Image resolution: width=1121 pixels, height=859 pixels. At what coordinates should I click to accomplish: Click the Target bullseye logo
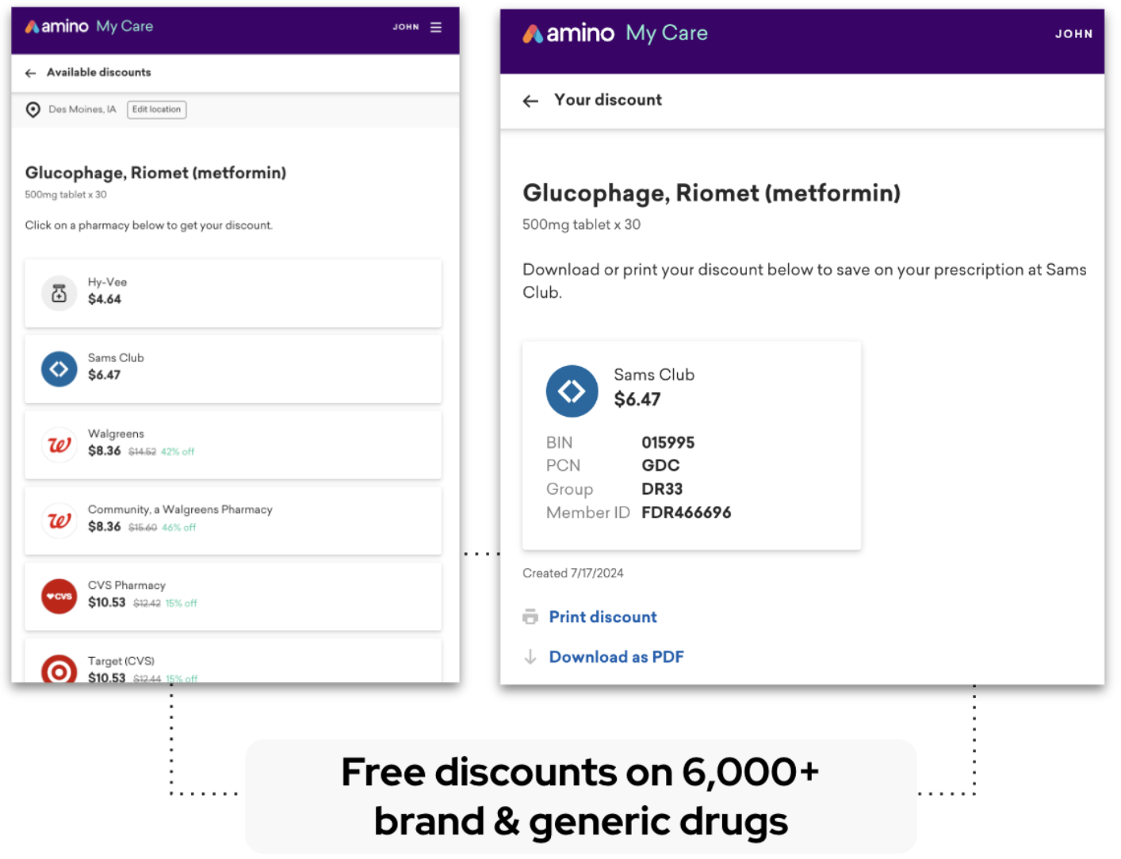click(59, 670)
